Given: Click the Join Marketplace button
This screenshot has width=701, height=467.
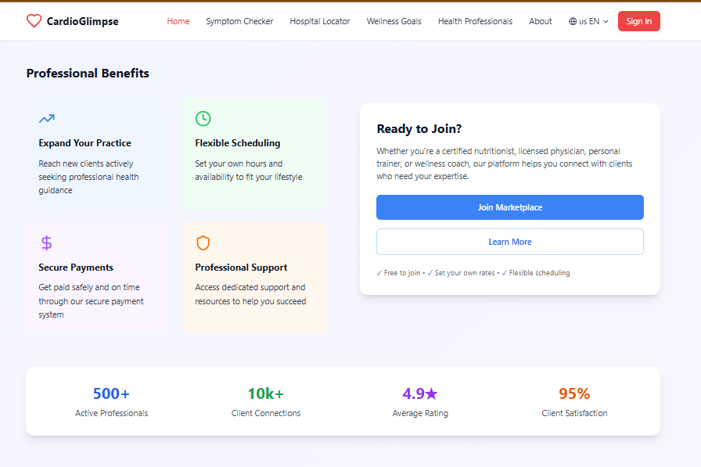Looking at the screenshot, I should coord(509,207).
